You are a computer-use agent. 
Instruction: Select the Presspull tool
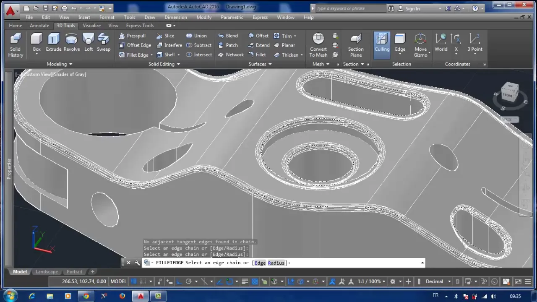[x=133, y=36]
